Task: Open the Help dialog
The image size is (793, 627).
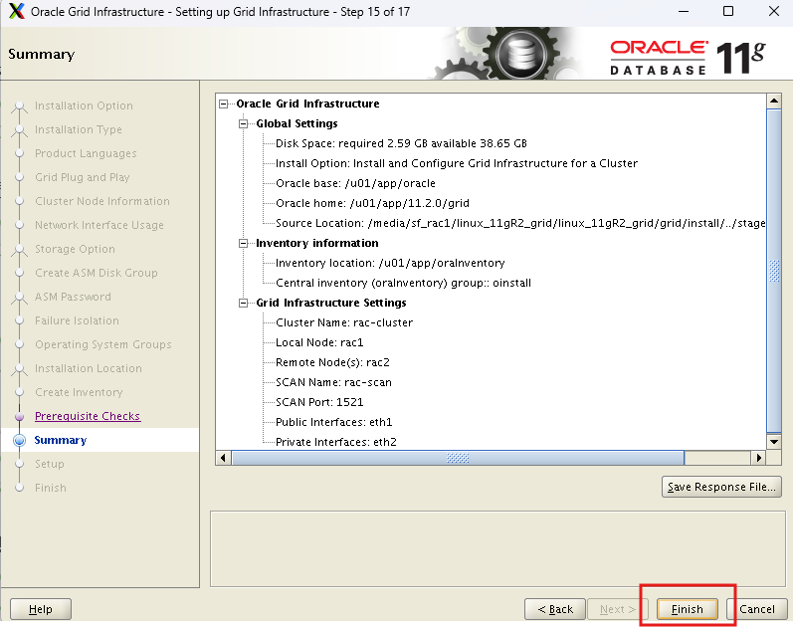Action: point(41,609)
